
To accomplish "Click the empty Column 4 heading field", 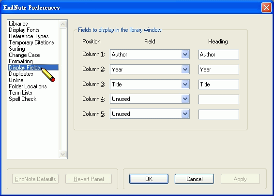I will tap(219, 99).
